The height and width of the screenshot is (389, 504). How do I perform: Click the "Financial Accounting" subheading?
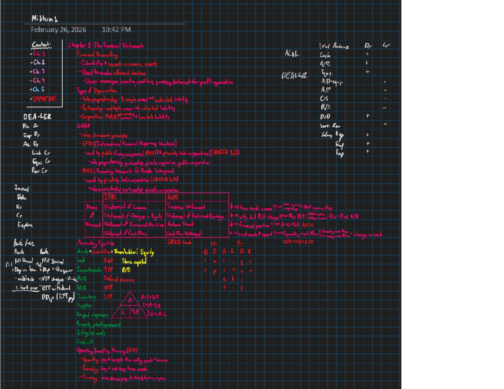point(97,55)
